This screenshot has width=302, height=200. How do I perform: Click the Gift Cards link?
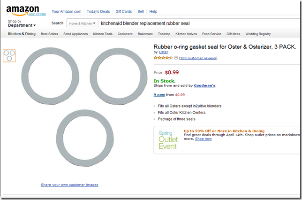pos(124,11)
